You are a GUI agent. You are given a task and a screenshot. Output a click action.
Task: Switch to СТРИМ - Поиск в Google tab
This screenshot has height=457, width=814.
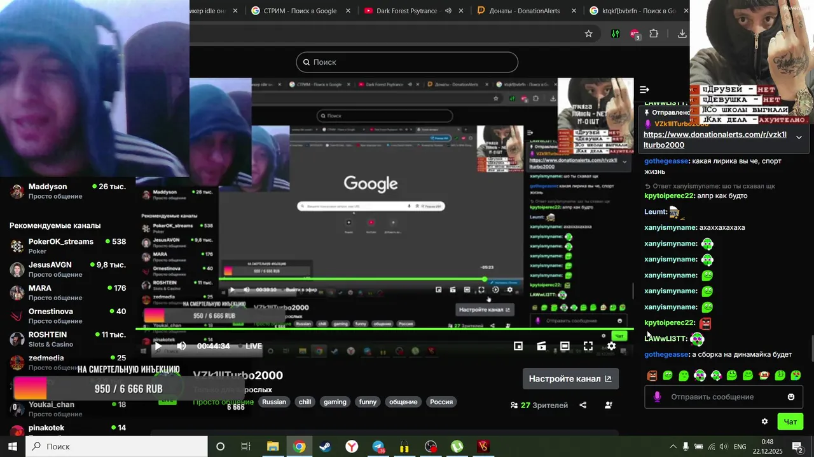300,11
